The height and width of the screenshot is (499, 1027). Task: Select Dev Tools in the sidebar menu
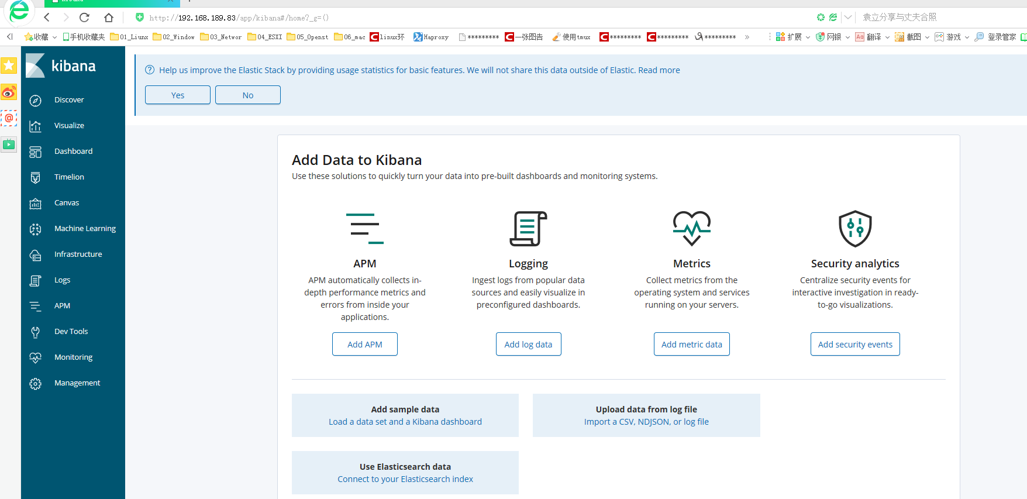pos(71,332)
